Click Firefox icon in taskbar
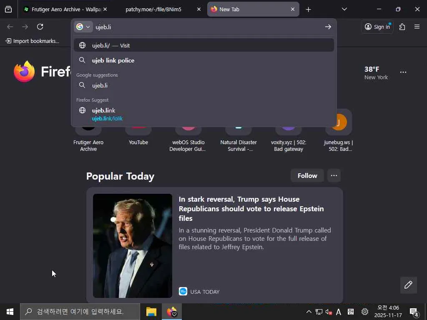This screenshot has width=427, height=320. coord(172,312)
